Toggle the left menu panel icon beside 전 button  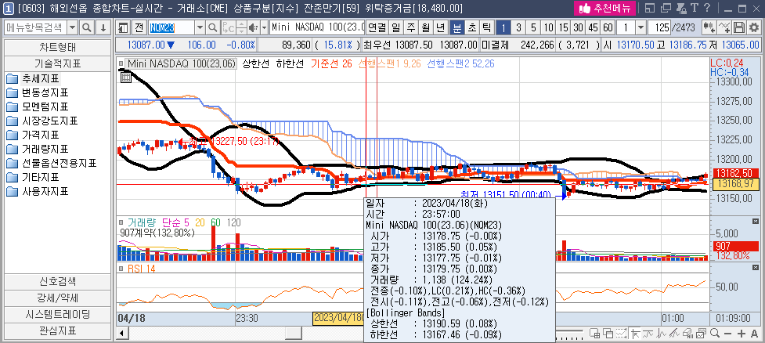coord(123,27)
